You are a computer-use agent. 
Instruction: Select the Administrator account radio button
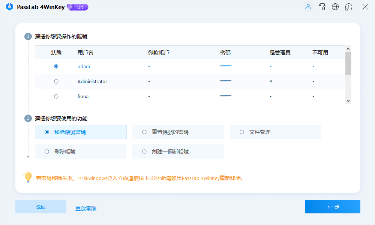pyautogui.click(x=56, y=81)
